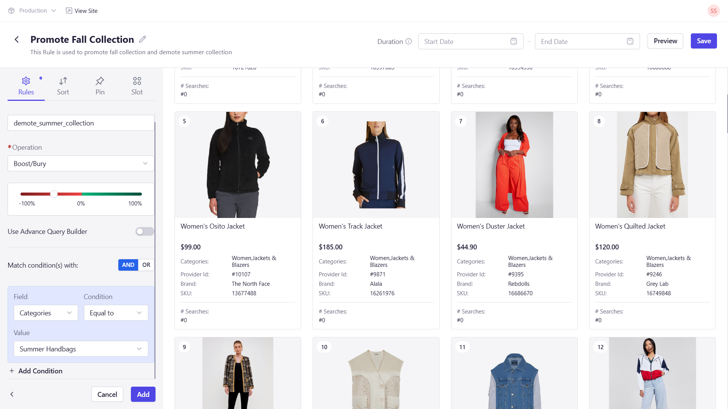Click position badge 12 on windbreaker card

(x=601, y=347)
